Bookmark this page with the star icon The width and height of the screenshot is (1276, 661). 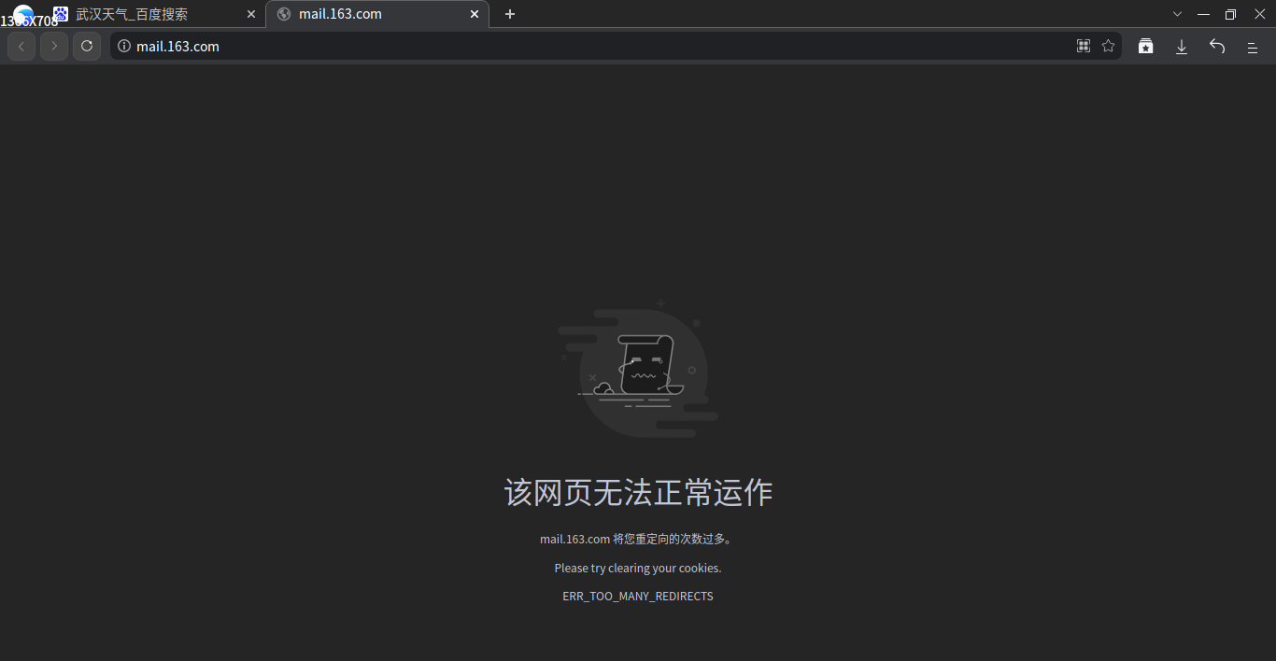click(x=1108, y=45)
